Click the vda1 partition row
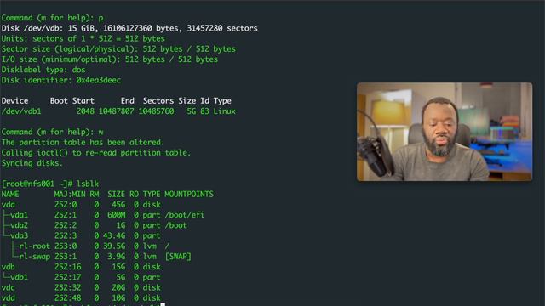 103,215
